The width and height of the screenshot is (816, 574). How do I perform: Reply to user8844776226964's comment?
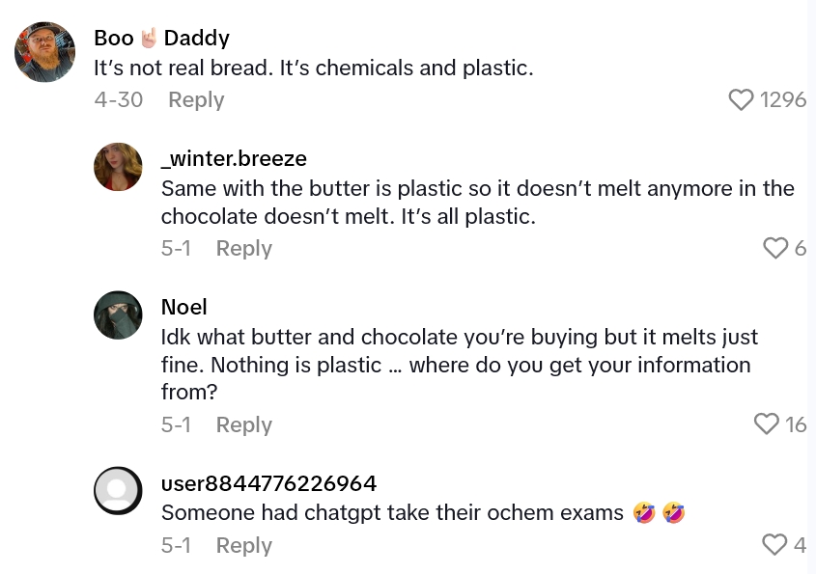[243, 546]
